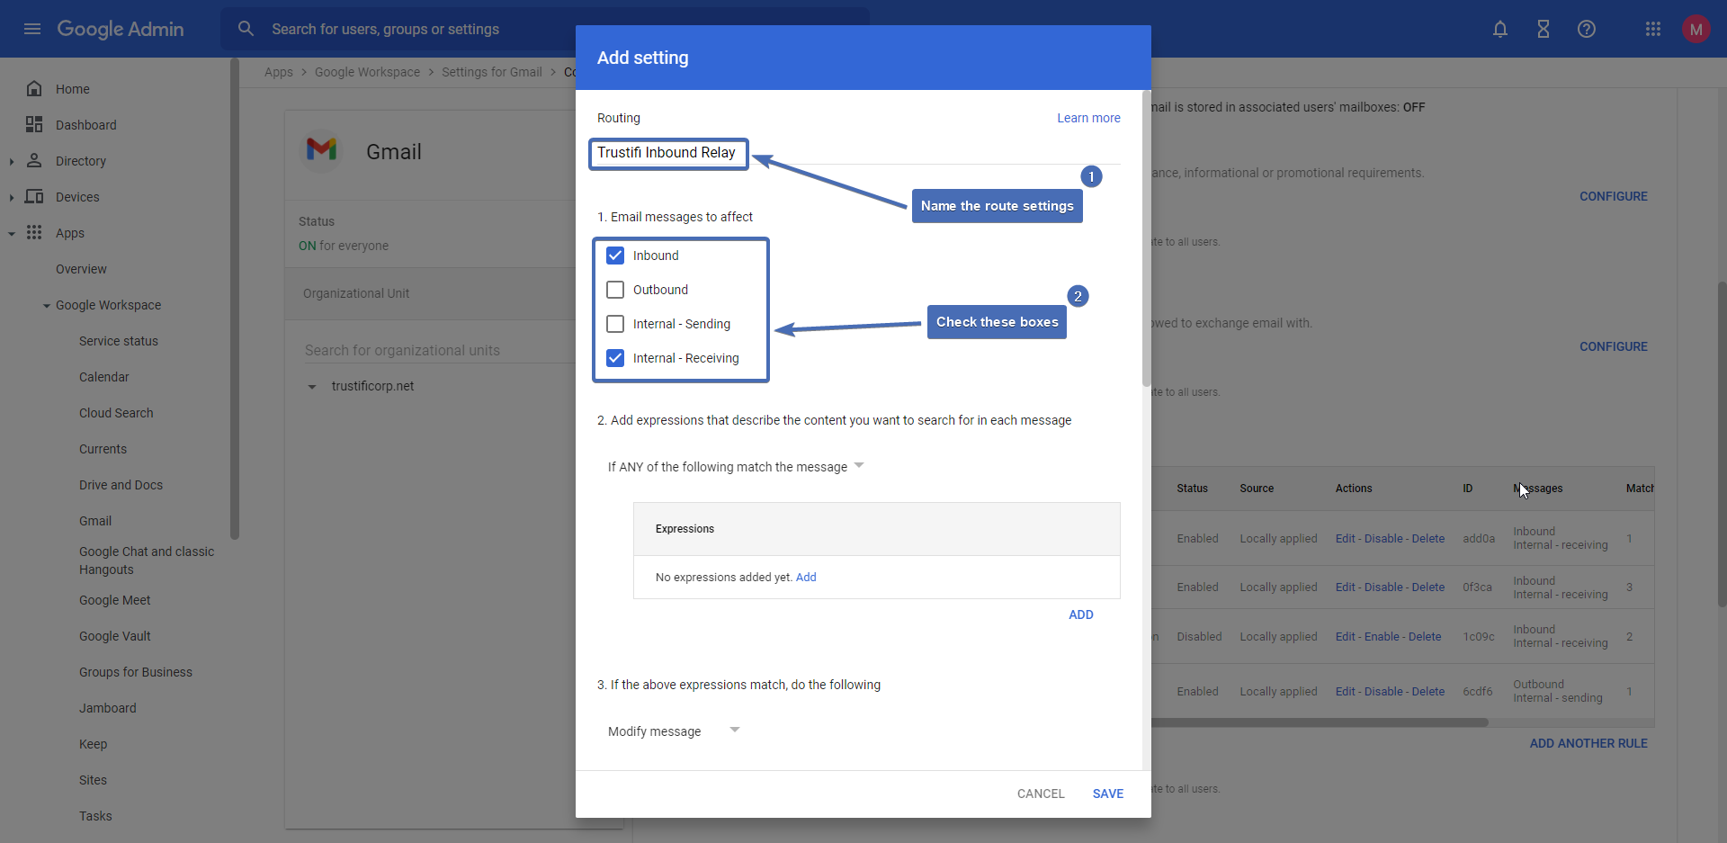Open Jamboard in sidebar

tap(108, 708)
